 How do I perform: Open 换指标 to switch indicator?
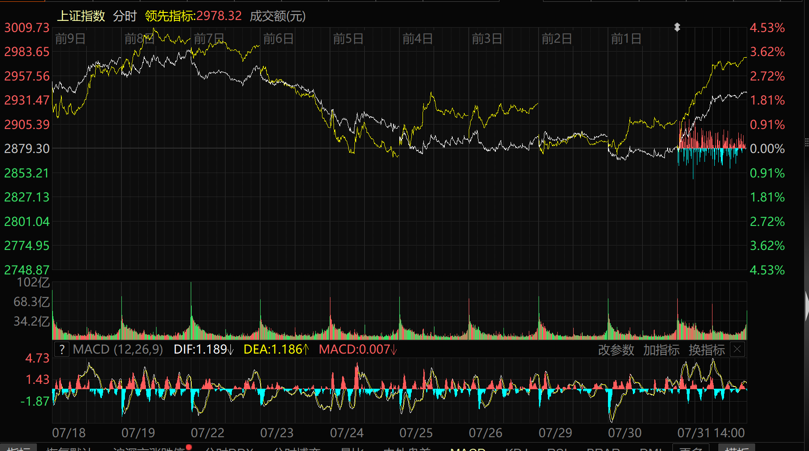(x=707, y=350)
